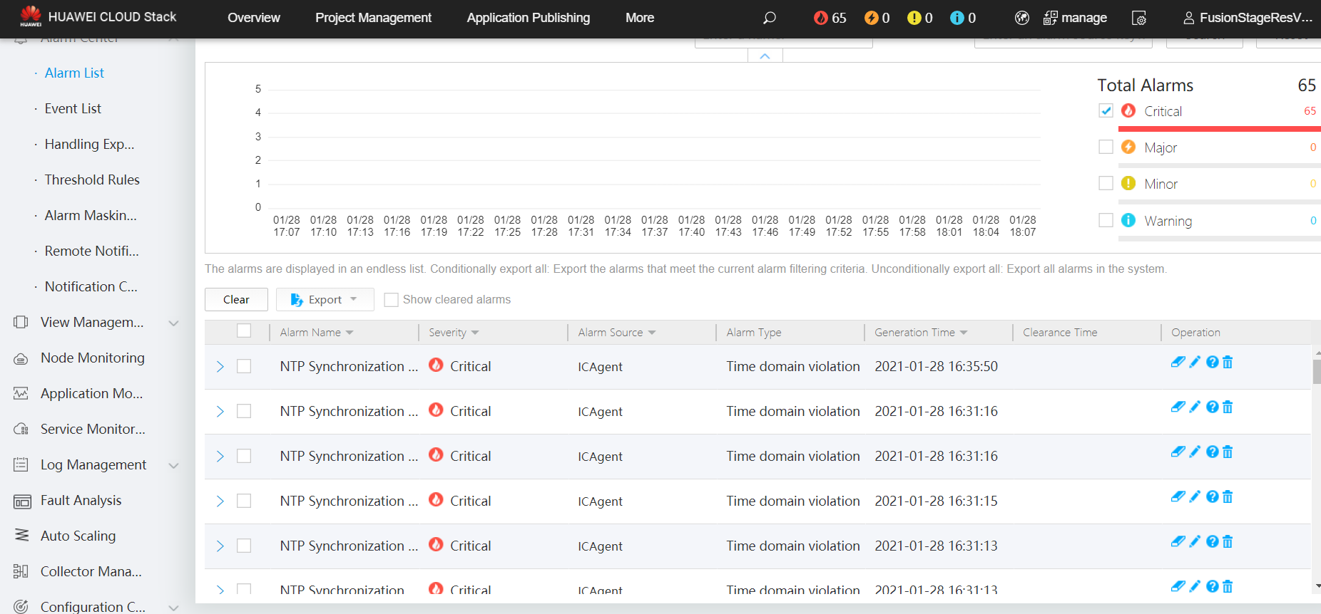Click the alarm table scrollbar down arrow

[x=1317, y=586]
